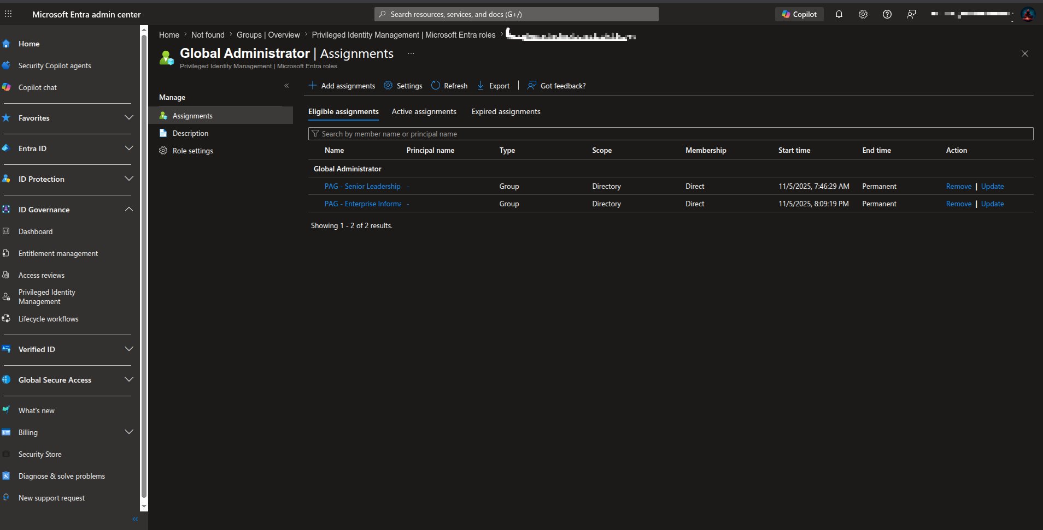Switch to Eligible assignments tab
This screenshot has height=530, width=1043.
coord(343,111)
